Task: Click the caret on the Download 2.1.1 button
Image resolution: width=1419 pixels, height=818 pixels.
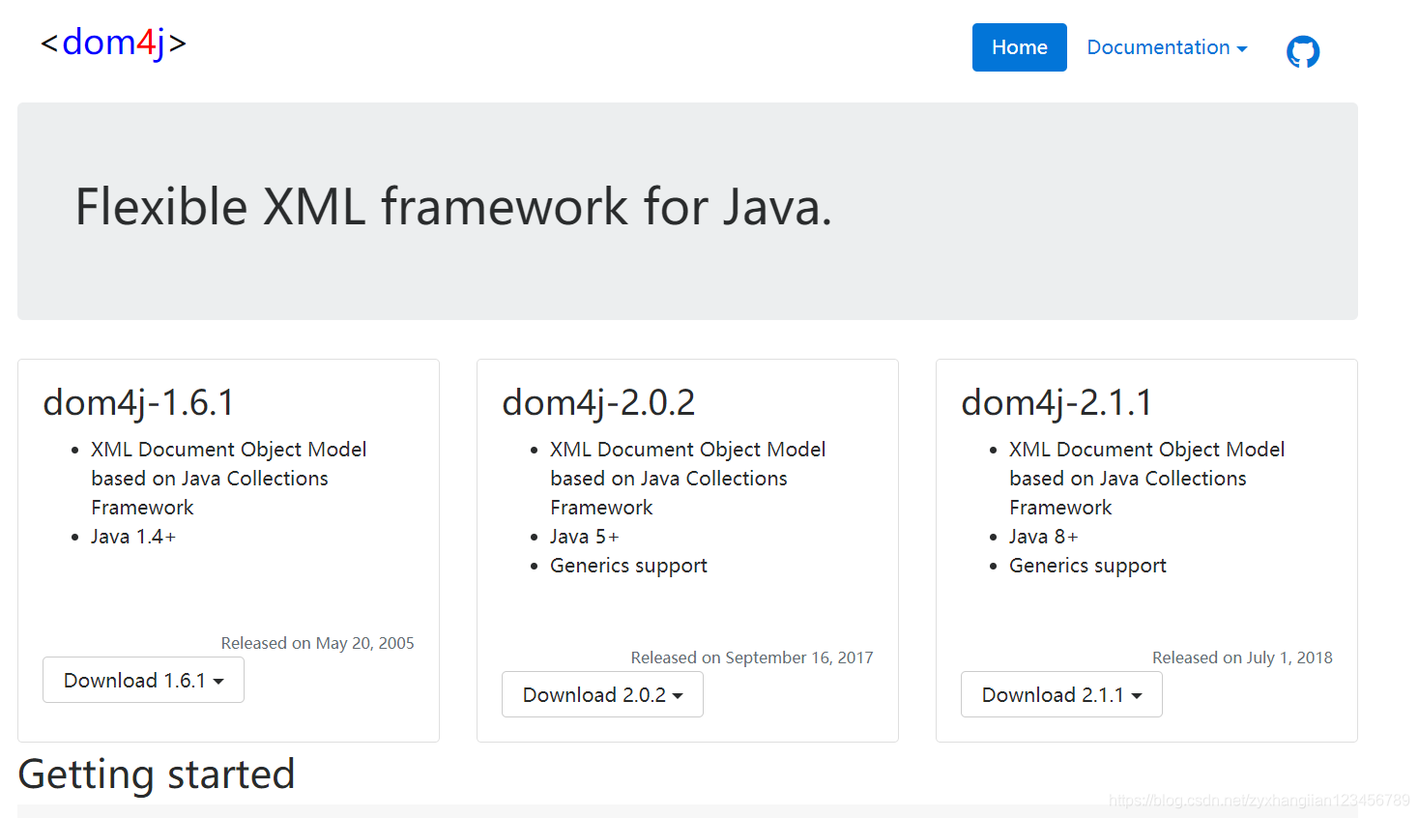Action: 1137,697
